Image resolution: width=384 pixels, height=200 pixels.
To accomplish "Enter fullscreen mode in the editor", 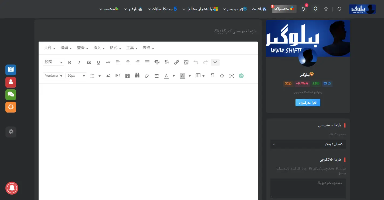I will [x=232, y=76].
